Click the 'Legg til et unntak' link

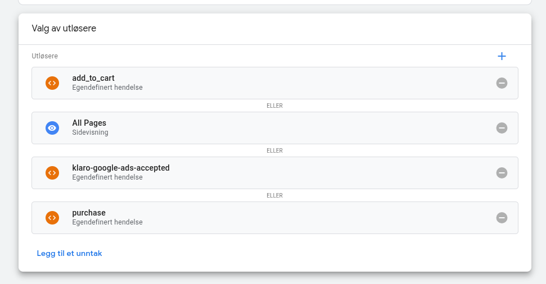coord(69,253)
